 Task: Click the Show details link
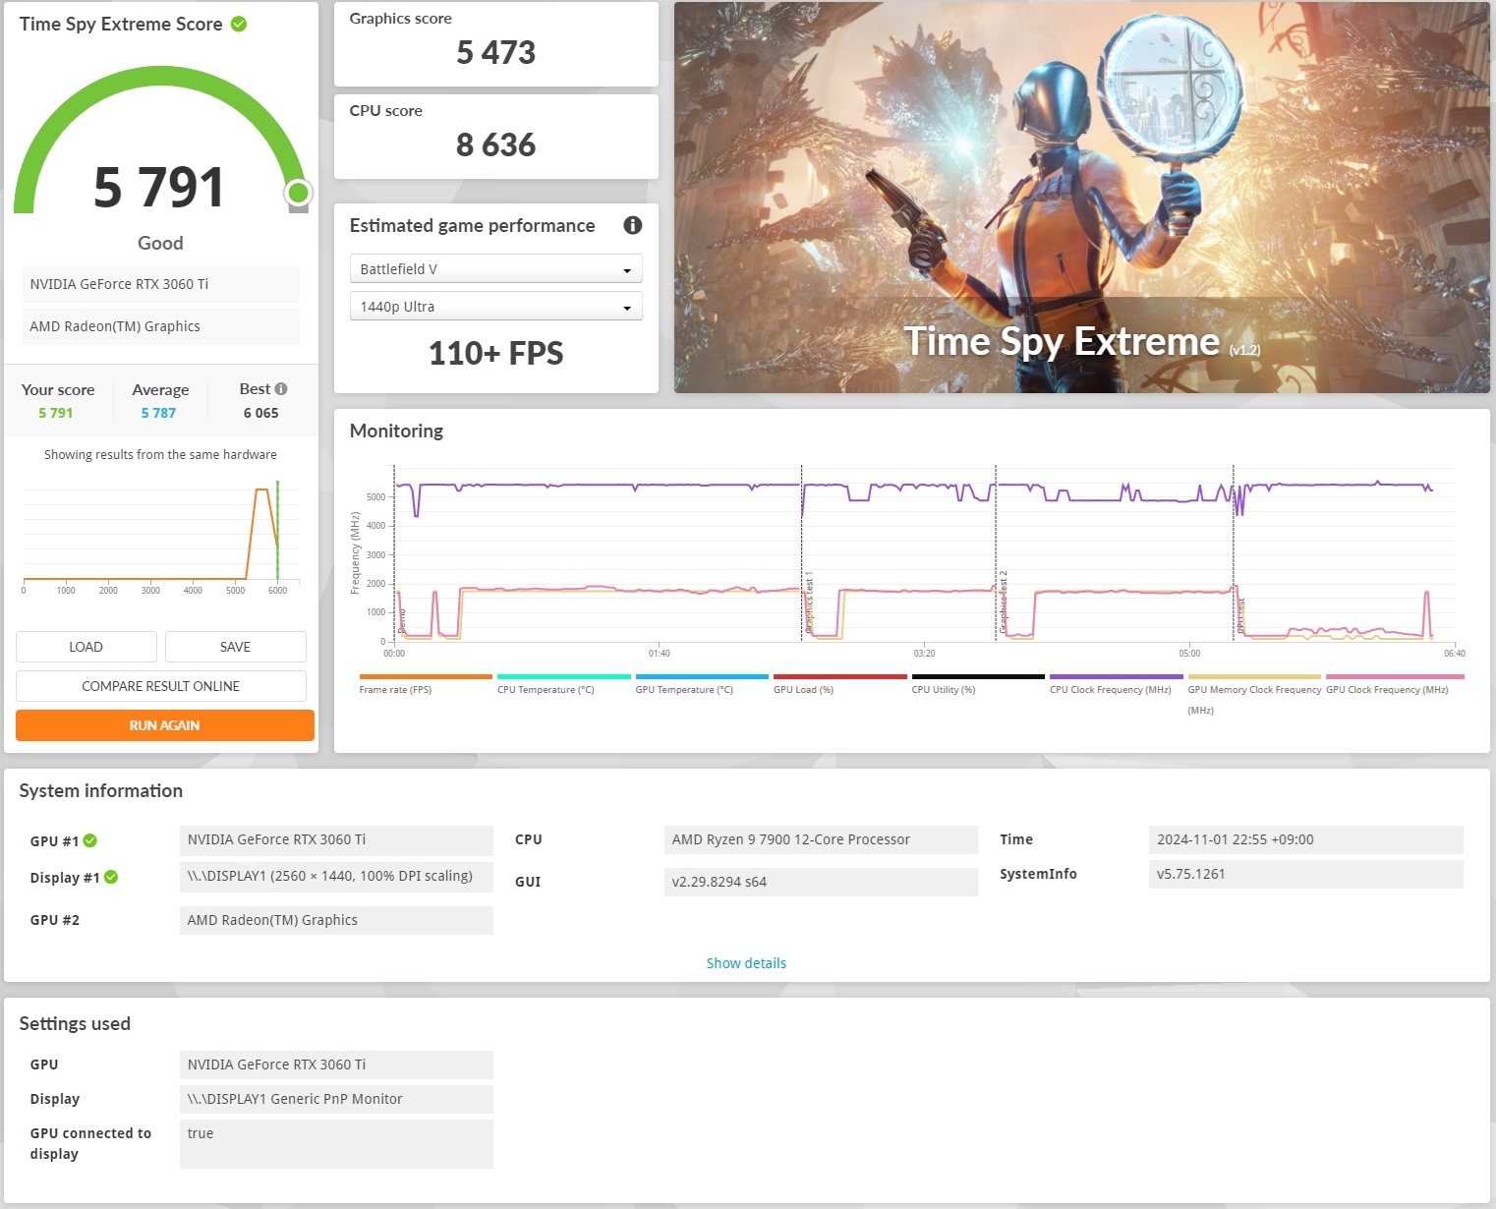click(x=746, y=963)
